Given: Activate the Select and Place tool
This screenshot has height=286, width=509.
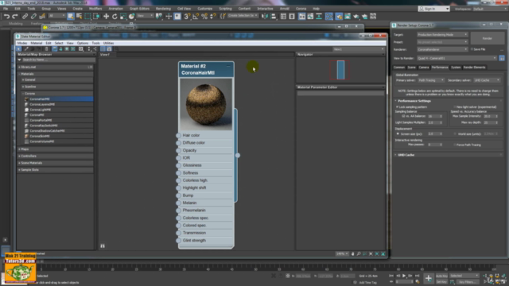Looking at the screenshot, I should tap(131, 16).
